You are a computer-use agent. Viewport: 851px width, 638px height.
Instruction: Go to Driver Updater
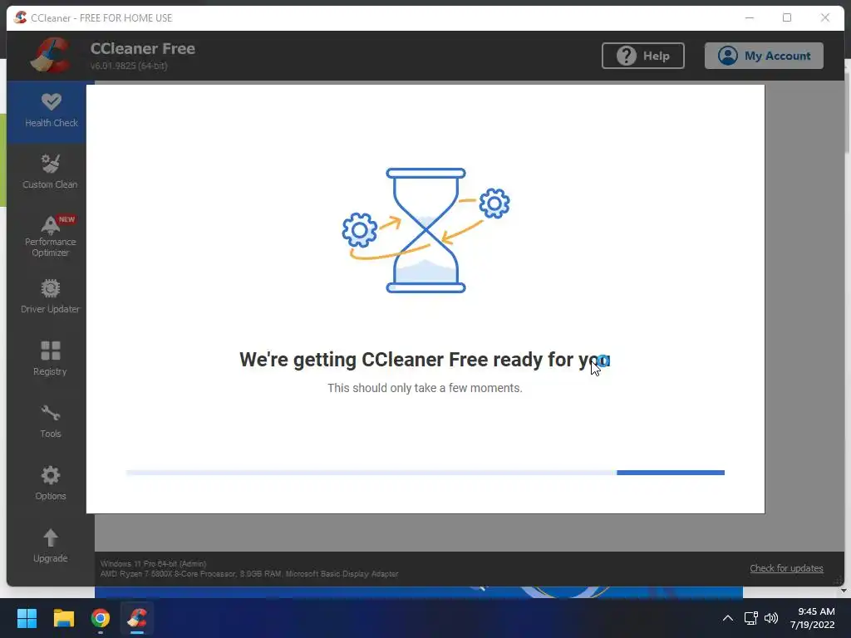point(50,297)
